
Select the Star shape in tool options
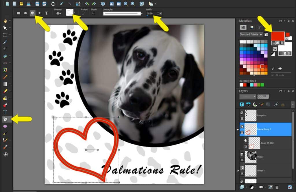40,13
